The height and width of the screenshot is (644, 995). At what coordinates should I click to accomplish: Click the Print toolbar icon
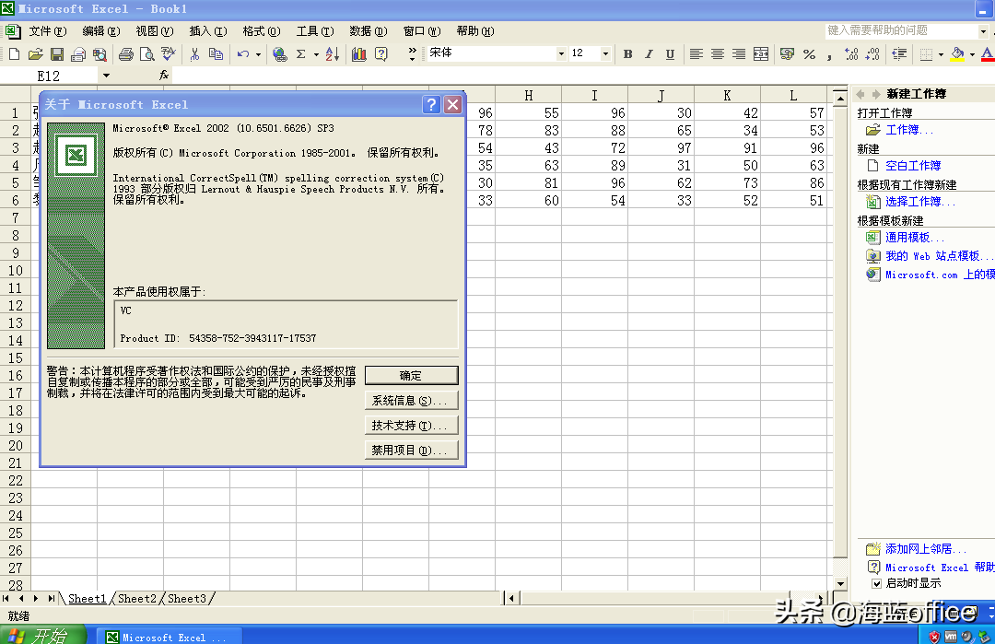pyautogui.click(x=125, y=54)
